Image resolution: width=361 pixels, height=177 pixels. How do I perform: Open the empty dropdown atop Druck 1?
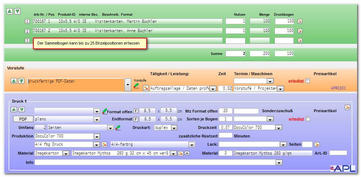click(97, 111)
